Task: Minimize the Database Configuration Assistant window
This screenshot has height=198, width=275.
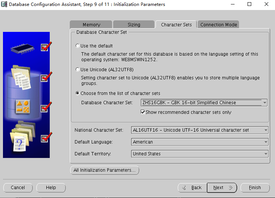Action: point(233,4)
